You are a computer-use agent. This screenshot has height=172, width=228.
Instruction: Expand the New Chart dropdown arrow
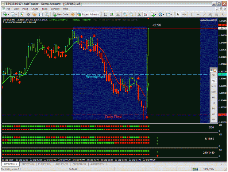coord(8,15)
